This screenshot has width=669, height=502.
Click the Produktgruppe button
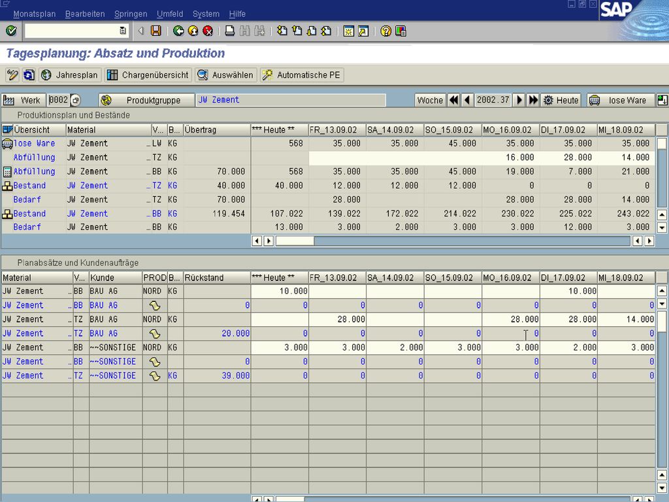pyautogui.click(x=147, y=100)
